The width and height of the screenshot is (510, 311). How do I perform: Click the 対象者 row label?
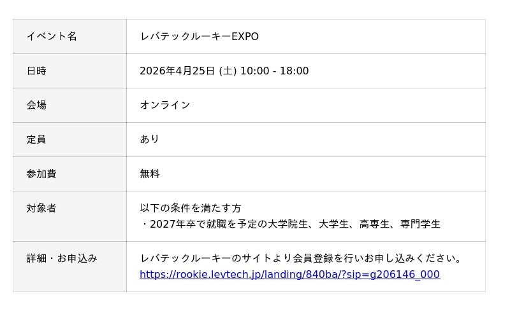pos(41,209)
